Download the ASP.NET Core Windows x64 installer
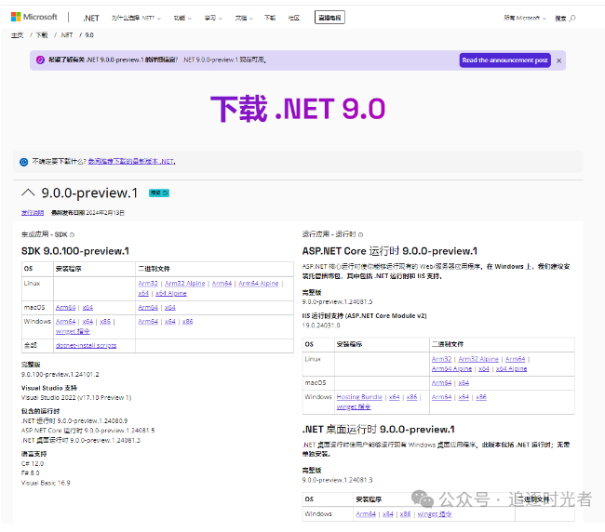 [x=395, y=397]
